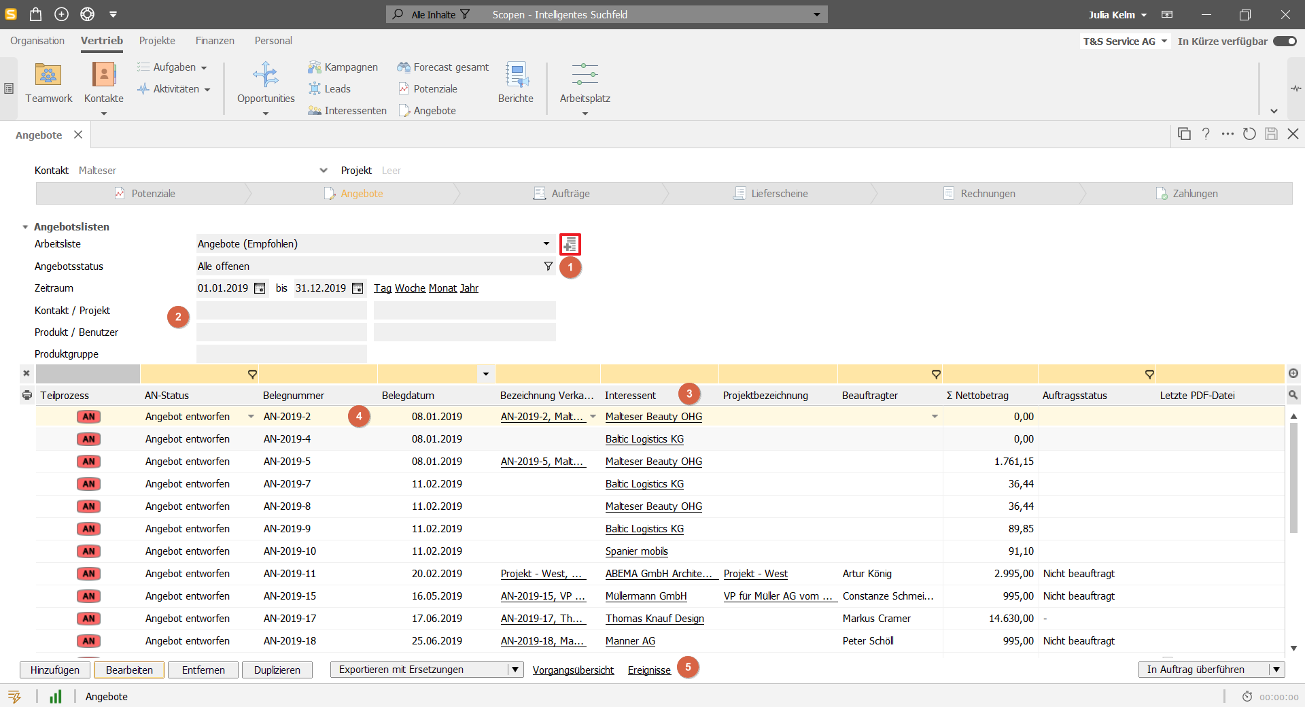Open Angebote in the ribbon
The height and width of the screenshot is (707, 1305).
pyautogui.click(x=427, y=111)
